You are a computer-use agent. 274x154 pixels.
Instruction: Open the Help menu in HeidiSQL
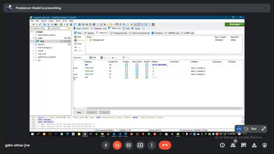point(71,21)
